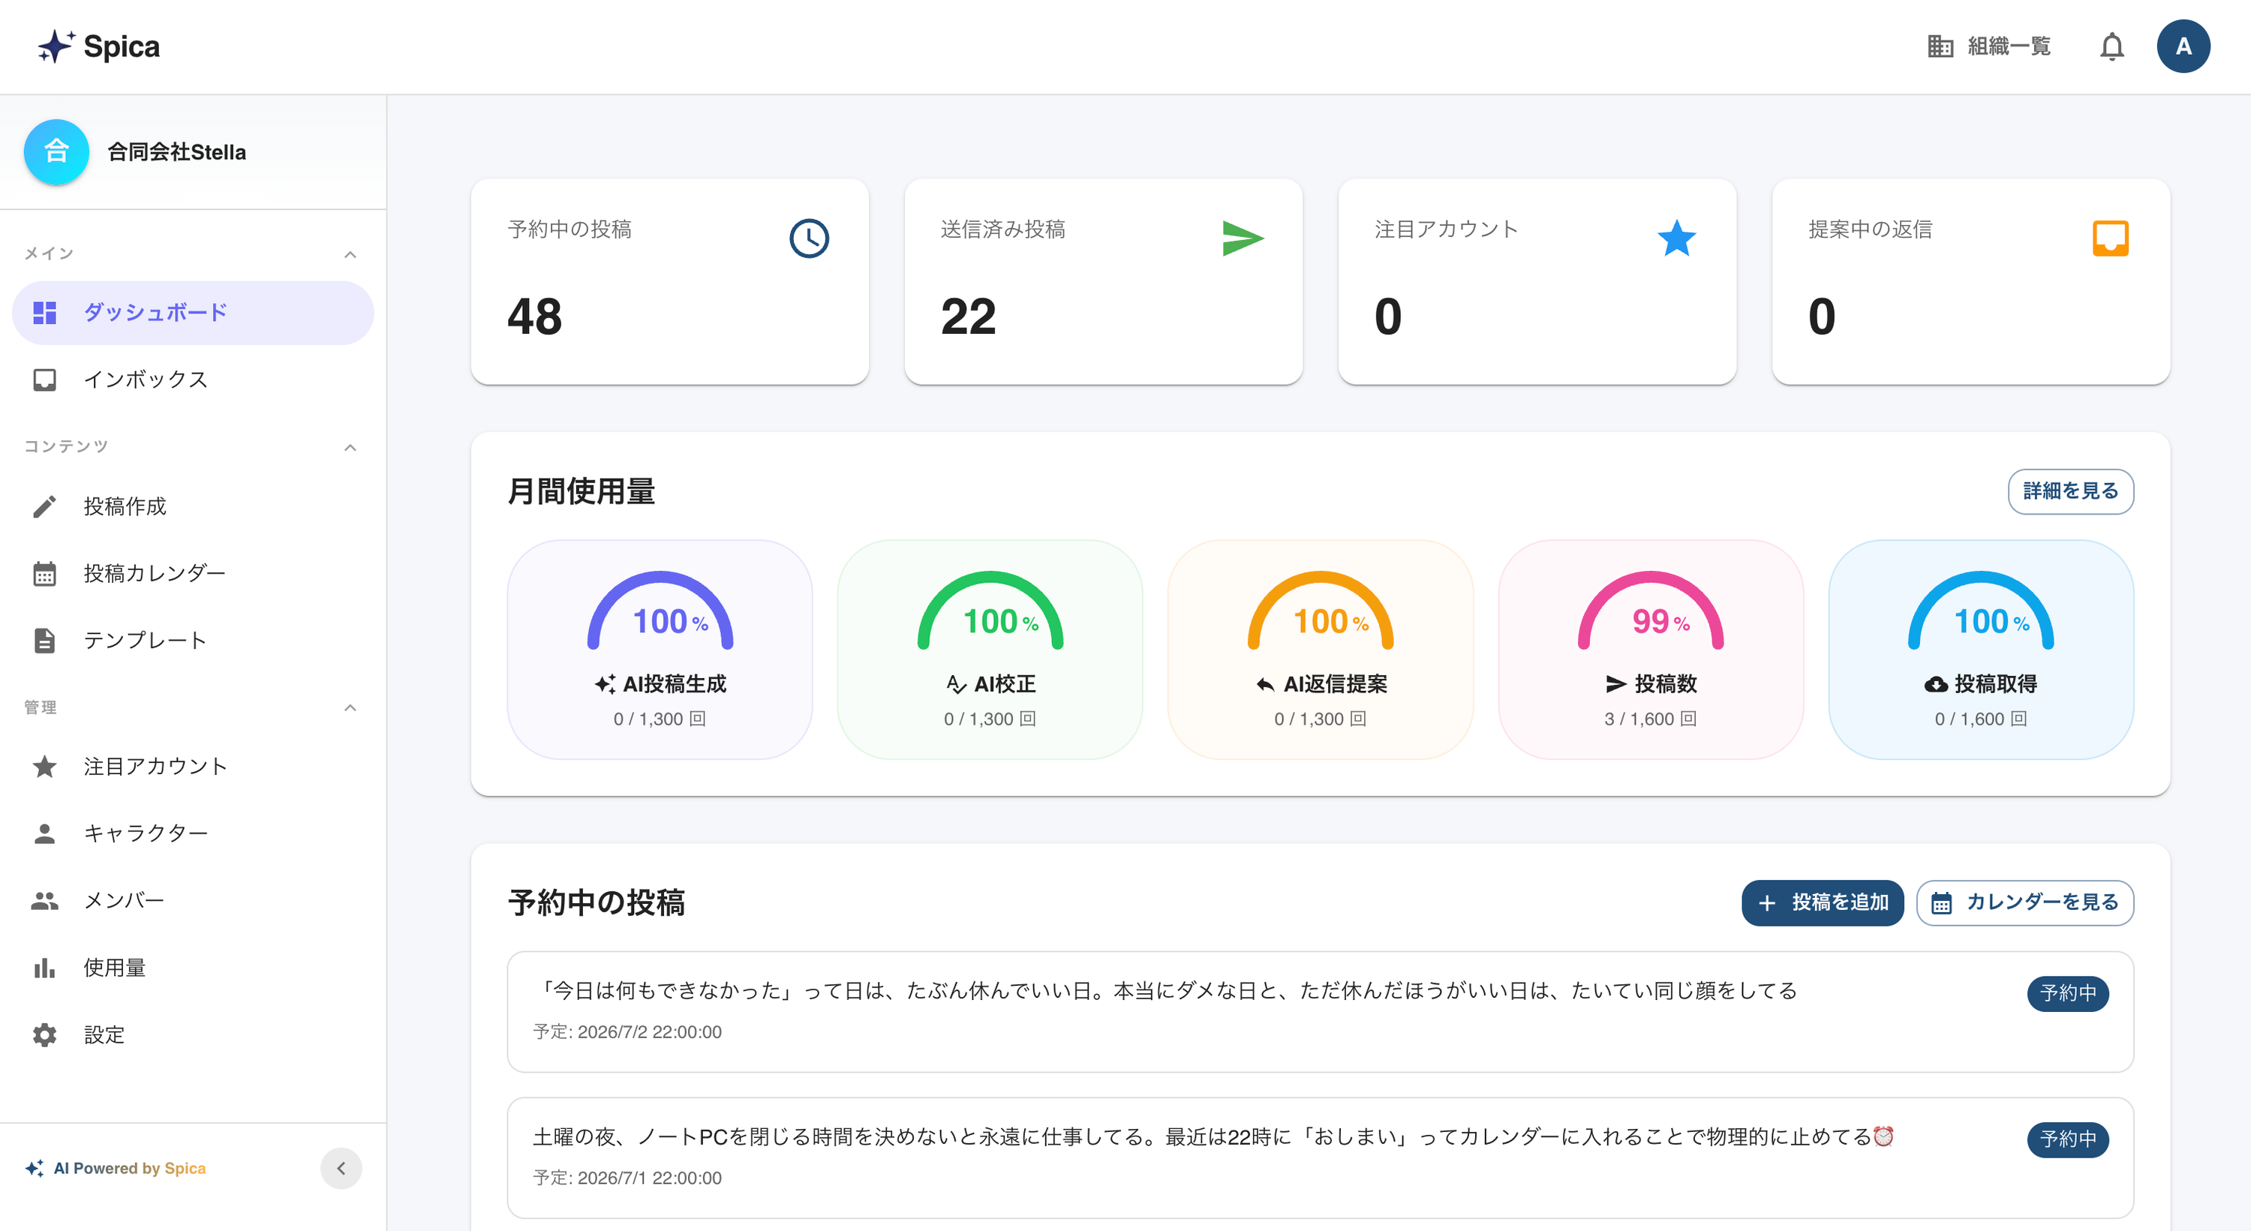The height and width of the screenshot is (1231, 2251).
Task: Click the 予約中 badge on the 2026/7/2 post
Action: [x=2067, y=993]
